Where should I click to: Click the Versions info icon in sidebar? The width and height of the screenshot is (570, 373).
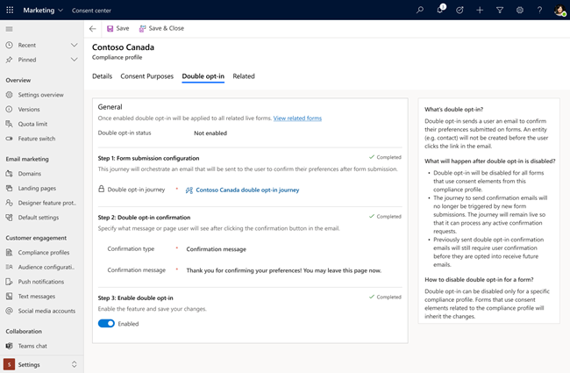[x=10, y=109]
